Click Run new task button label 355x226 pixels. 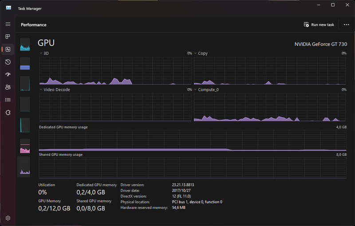[323, 25]
